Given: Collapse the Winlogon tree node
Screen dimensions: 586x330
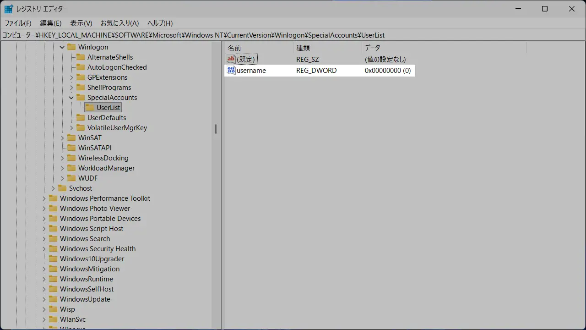Looking at the screenshot, I should pos(62,47).
